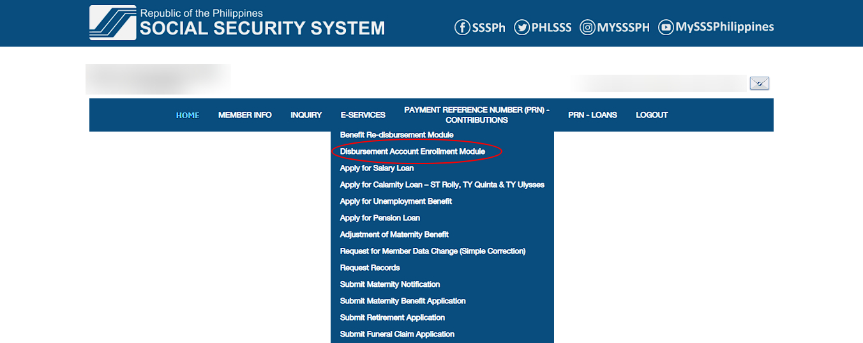Click the SOCIAL SECURITY SYSTEM title text
The width and height of the screenshot is (863, 343).
[262, 28]
